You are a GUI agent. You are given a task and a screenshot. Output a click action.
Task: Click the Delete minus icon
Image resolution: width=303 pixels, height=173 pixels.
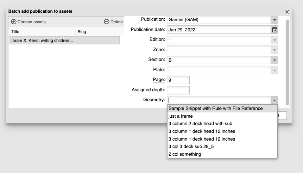tap(107, 22)
